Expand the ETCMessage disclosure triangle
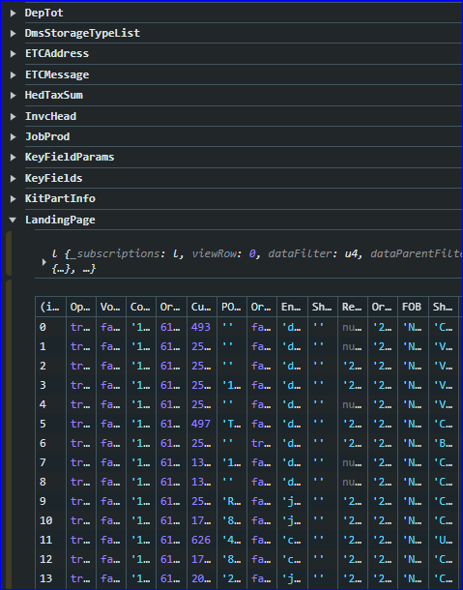This screenshot has width=463, height=590. (14, 74)
